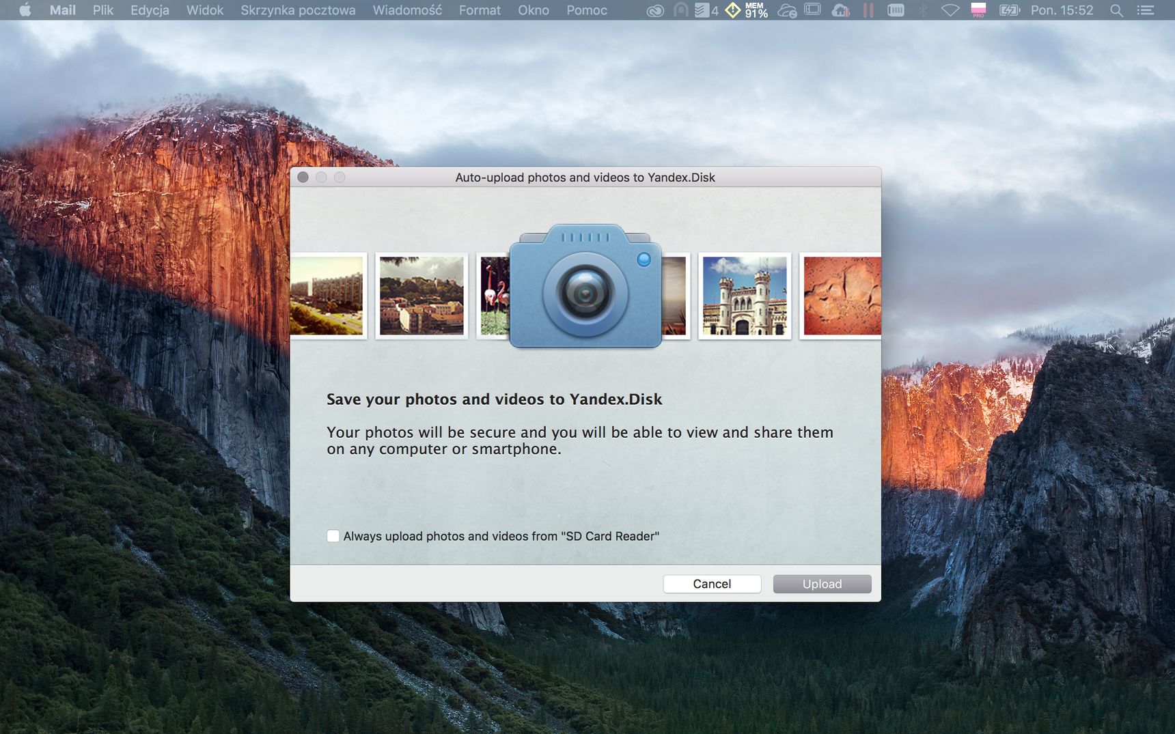1175x734 pixels.
Task: Open the Wi-Fi status menu
Action: tap(950, 10)
